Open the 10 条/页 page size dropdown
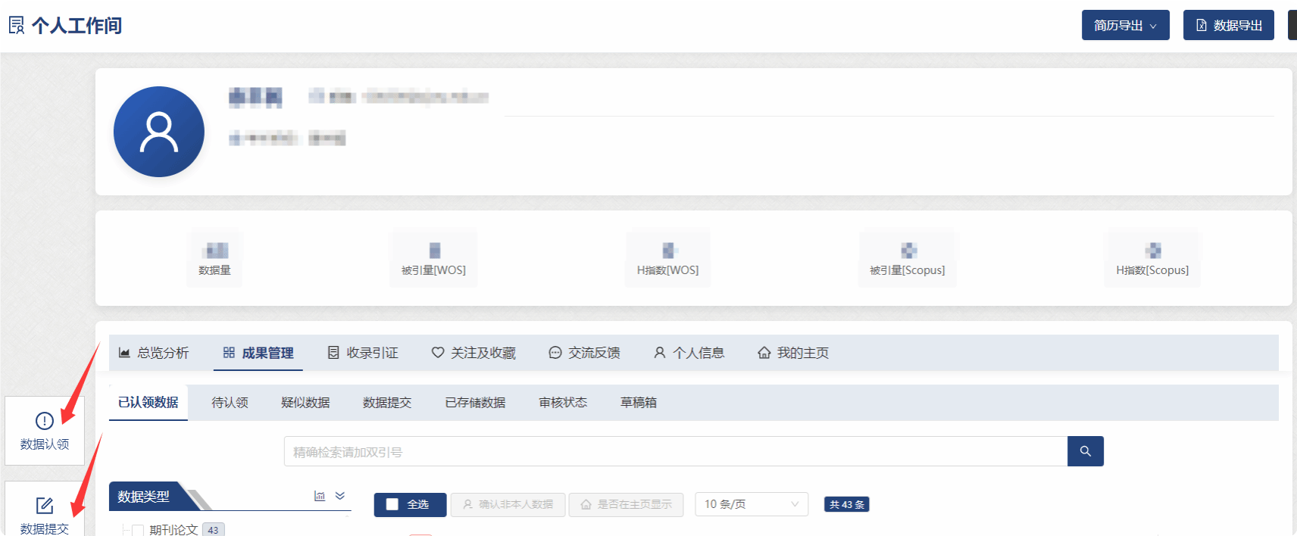Screen dimensions: 1297x536 [751, 504]
